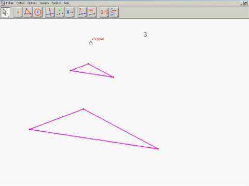The height and width of the screenshot is (186, 249).
Task: Click the right vertex of the small triangle
Action: [113, 77]
